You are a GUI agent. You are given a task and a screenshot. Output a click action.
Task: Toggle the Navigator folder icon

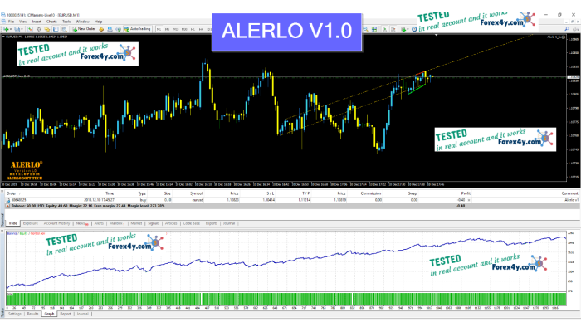pos(47,29)
